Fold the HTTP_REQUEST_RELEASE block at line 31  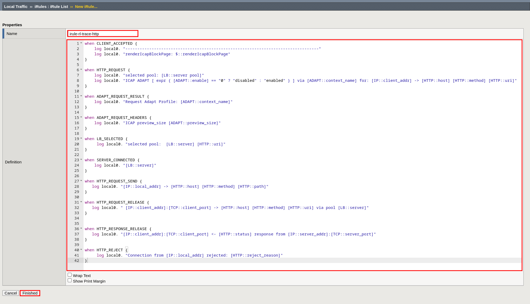tap(81, 202)
